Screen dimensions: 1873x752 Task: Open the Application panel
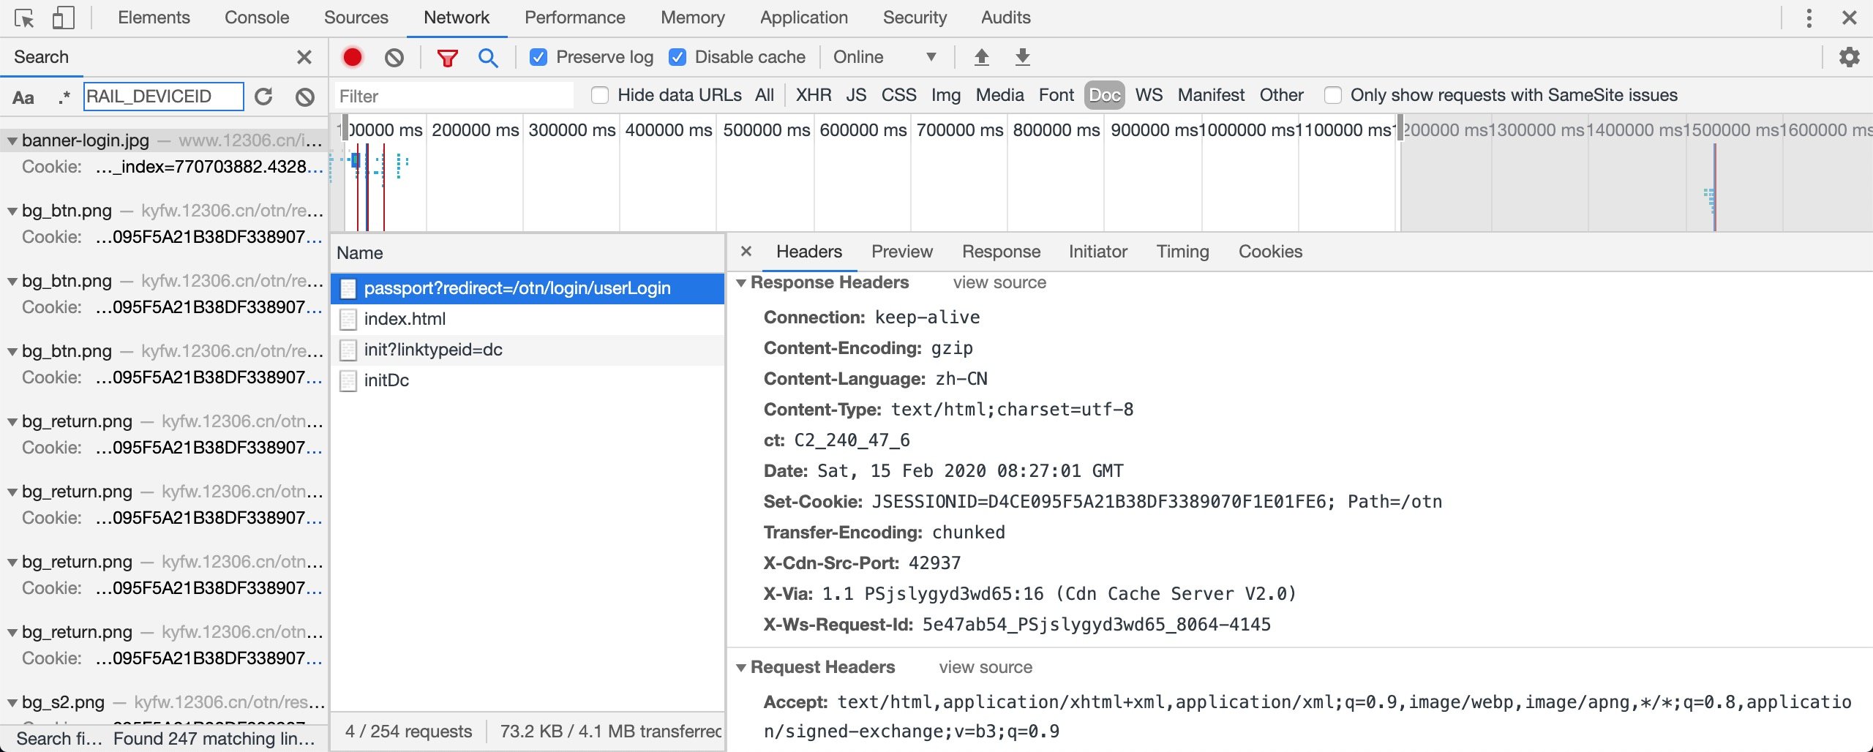[x=803, y=17]
